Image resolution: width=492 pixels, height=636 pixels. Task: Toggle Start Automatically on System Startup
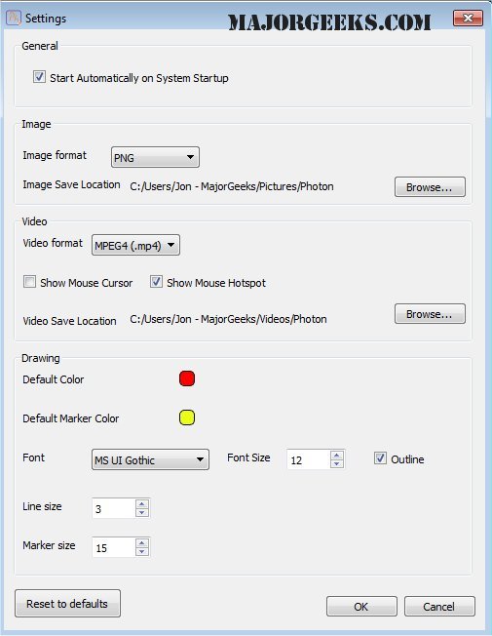39,77
